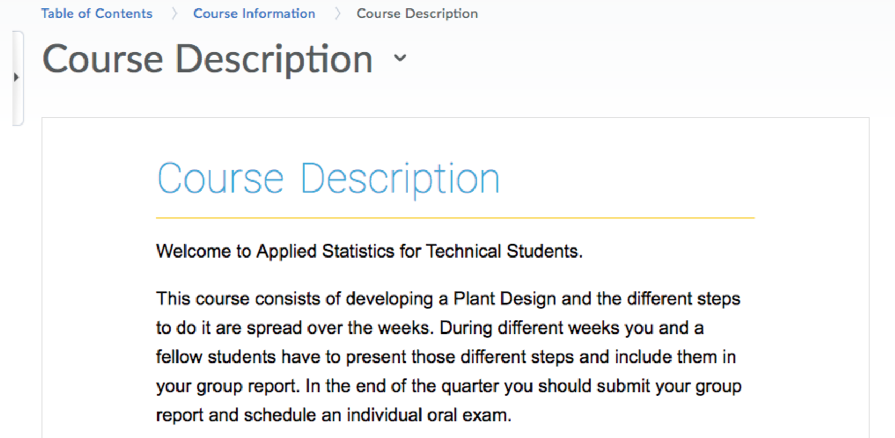Image resolution: width=895 pixels, height=438 pixels.
Task: Click the words Plant Design in paragraph
Action: [505, 299]
